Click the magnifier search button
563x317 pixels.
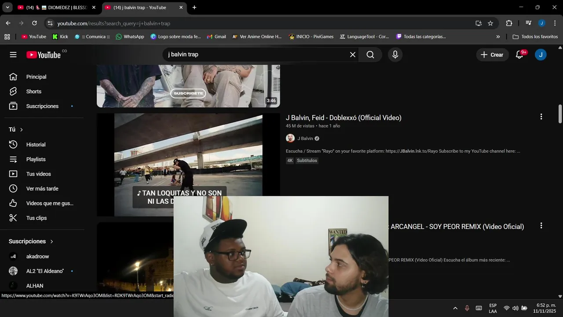(x=370, y=55)
